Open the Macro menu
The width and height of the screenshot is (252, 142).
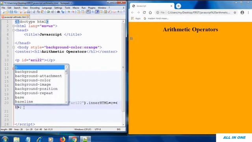(x=76, y=8)
